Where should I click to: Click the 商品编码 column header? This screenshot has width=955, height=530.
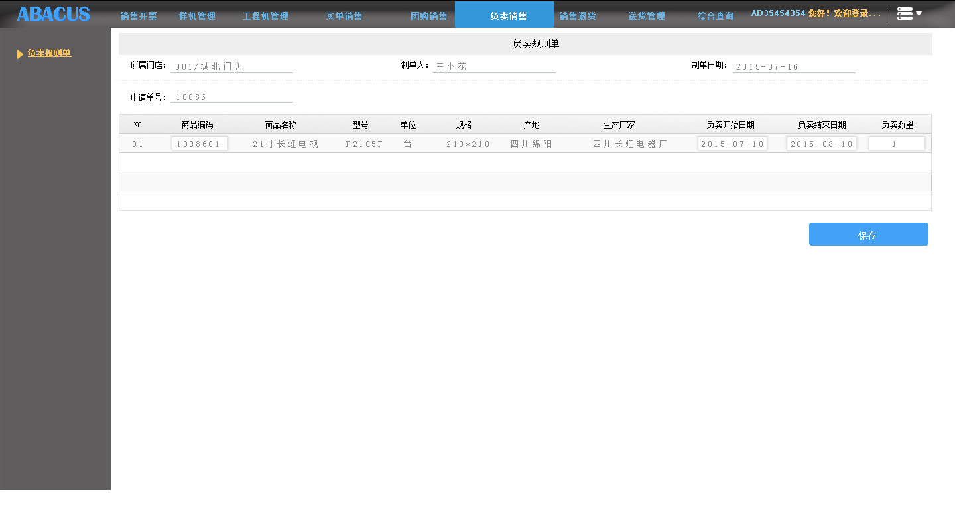[x=198, y=125]
